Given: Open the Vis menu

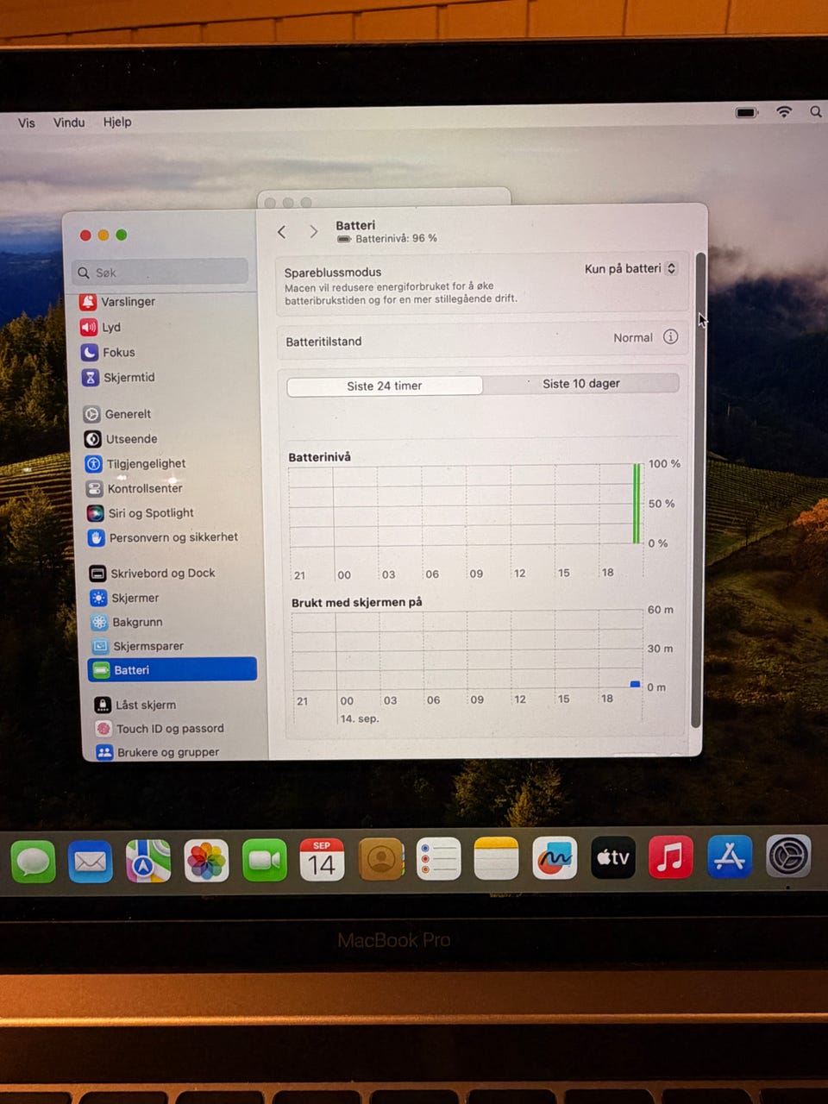Looking at the screenshot, I should [x=27, y=122].
